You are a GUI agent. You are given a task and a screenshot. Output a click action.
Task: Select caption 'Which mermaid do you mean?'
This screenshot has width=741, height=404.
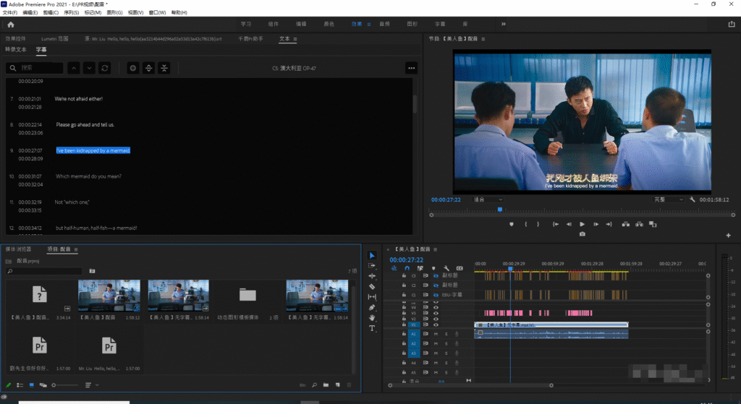click(88, 176)
